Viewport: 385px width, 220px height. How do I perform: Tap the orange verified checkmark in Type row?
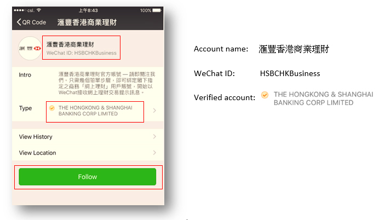(x=52, y=108)
